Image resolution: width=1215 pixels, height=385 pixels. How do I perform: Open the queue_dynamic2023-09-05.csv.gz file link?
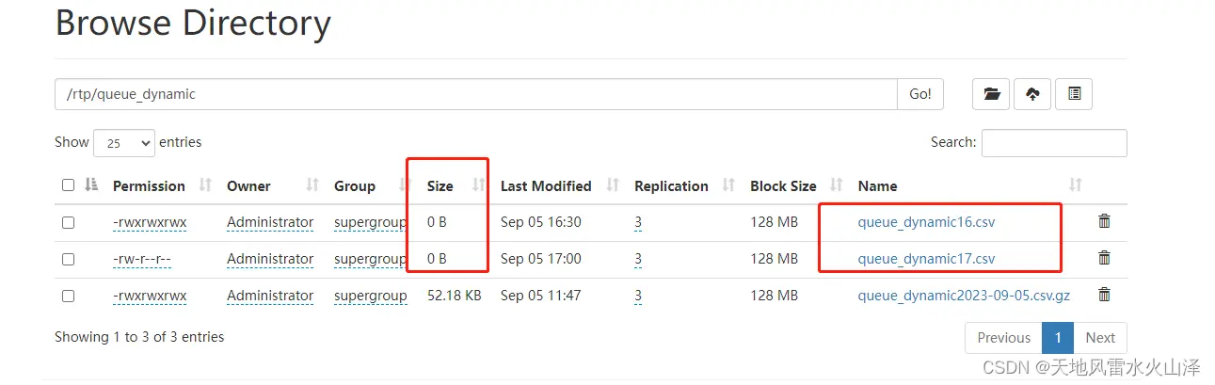point(964,296)
